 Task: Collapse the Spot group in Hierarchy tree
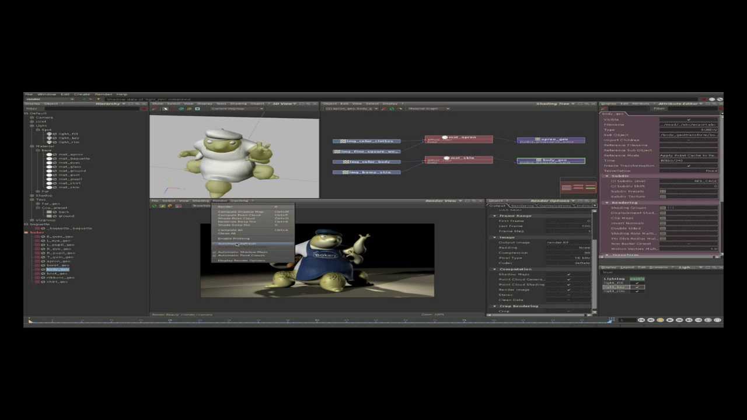tap(38, 129)
